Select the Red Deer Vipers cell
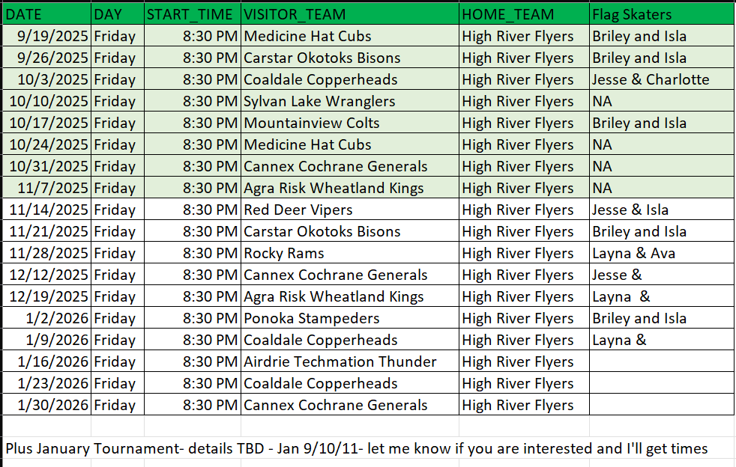Screen dimensions: 736x467 pyautogui.click(x=349, y=210)
